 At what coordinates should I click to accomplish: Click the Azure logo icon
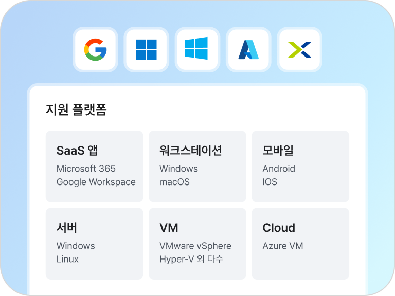click(x=248, y=50)
